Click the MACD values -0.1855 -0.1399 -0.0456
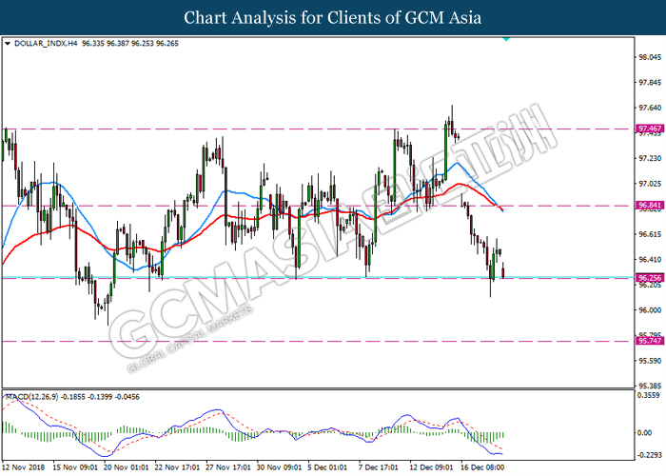 (x=100, y=397)
